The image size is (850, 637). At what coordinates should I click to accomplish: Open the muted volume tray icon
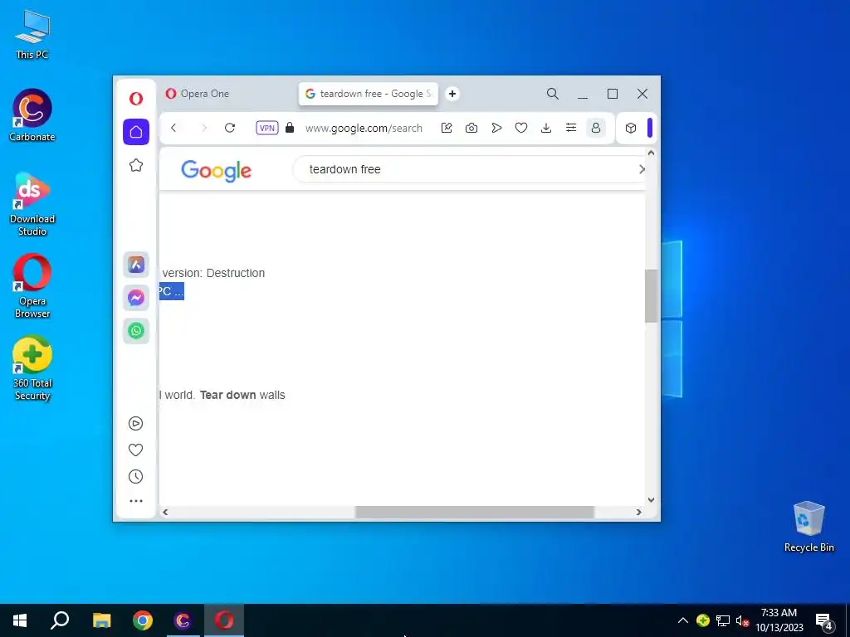tap(742, 620)
